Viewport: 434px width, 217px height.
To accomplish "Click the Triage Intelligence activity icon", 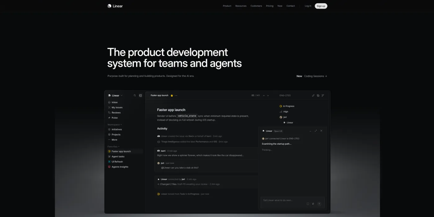I will [x=159, y=142].
